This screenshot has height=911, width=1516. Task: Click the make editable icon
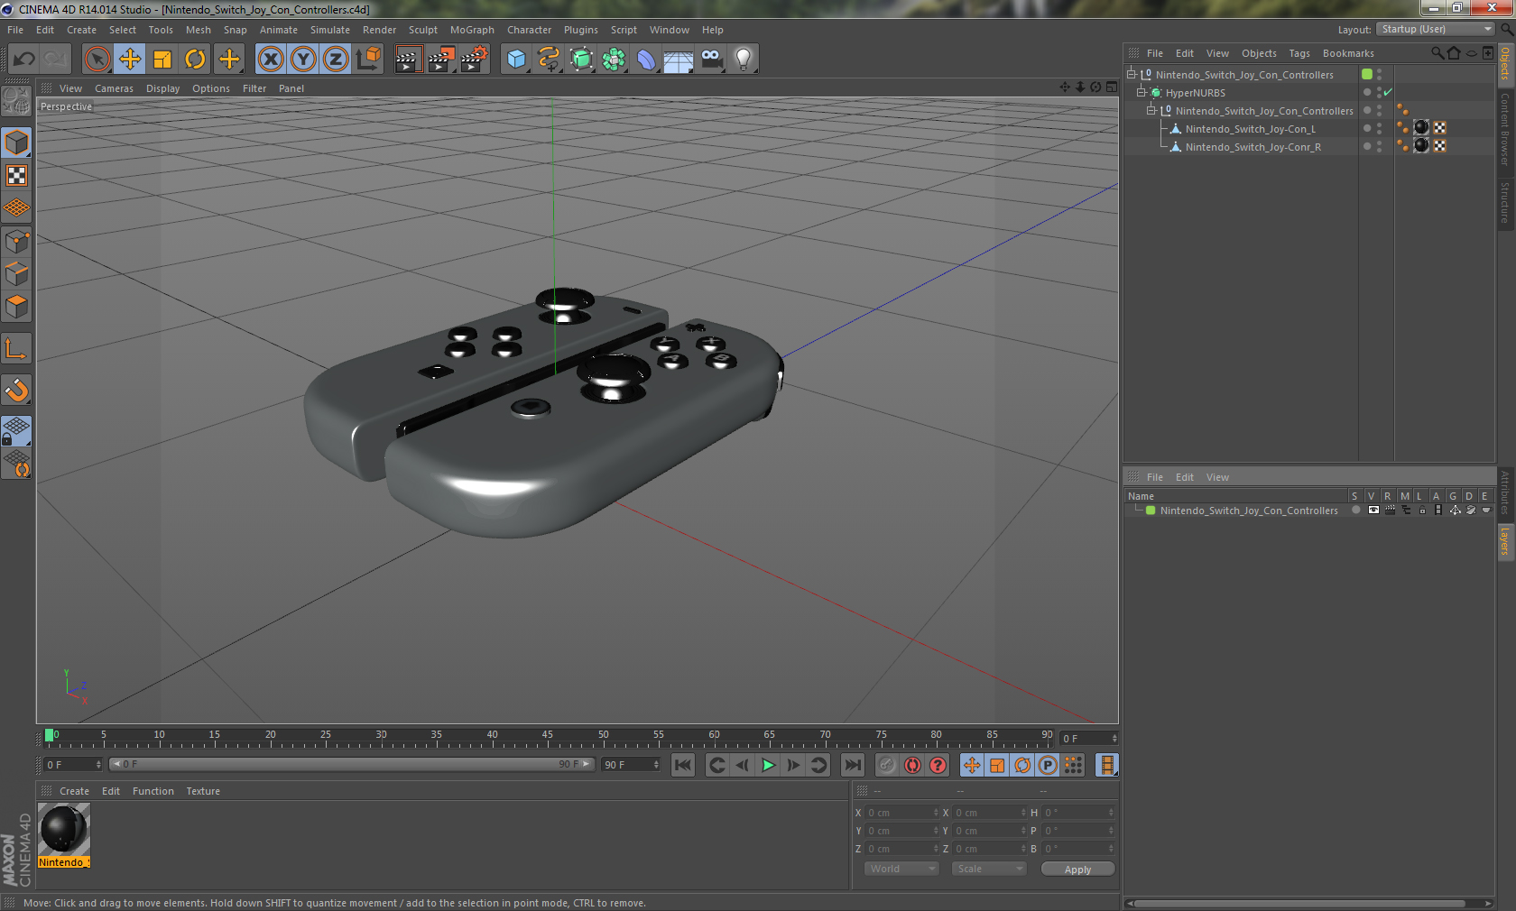pos(16,100)
